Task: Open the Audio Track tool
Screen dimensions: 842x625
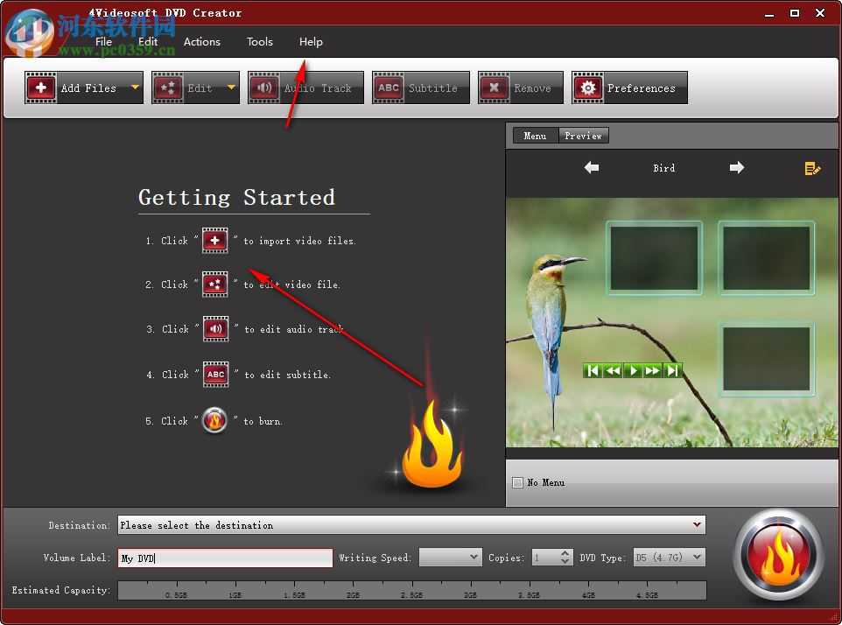Action: pyautogui.click(x=264, y=88)
